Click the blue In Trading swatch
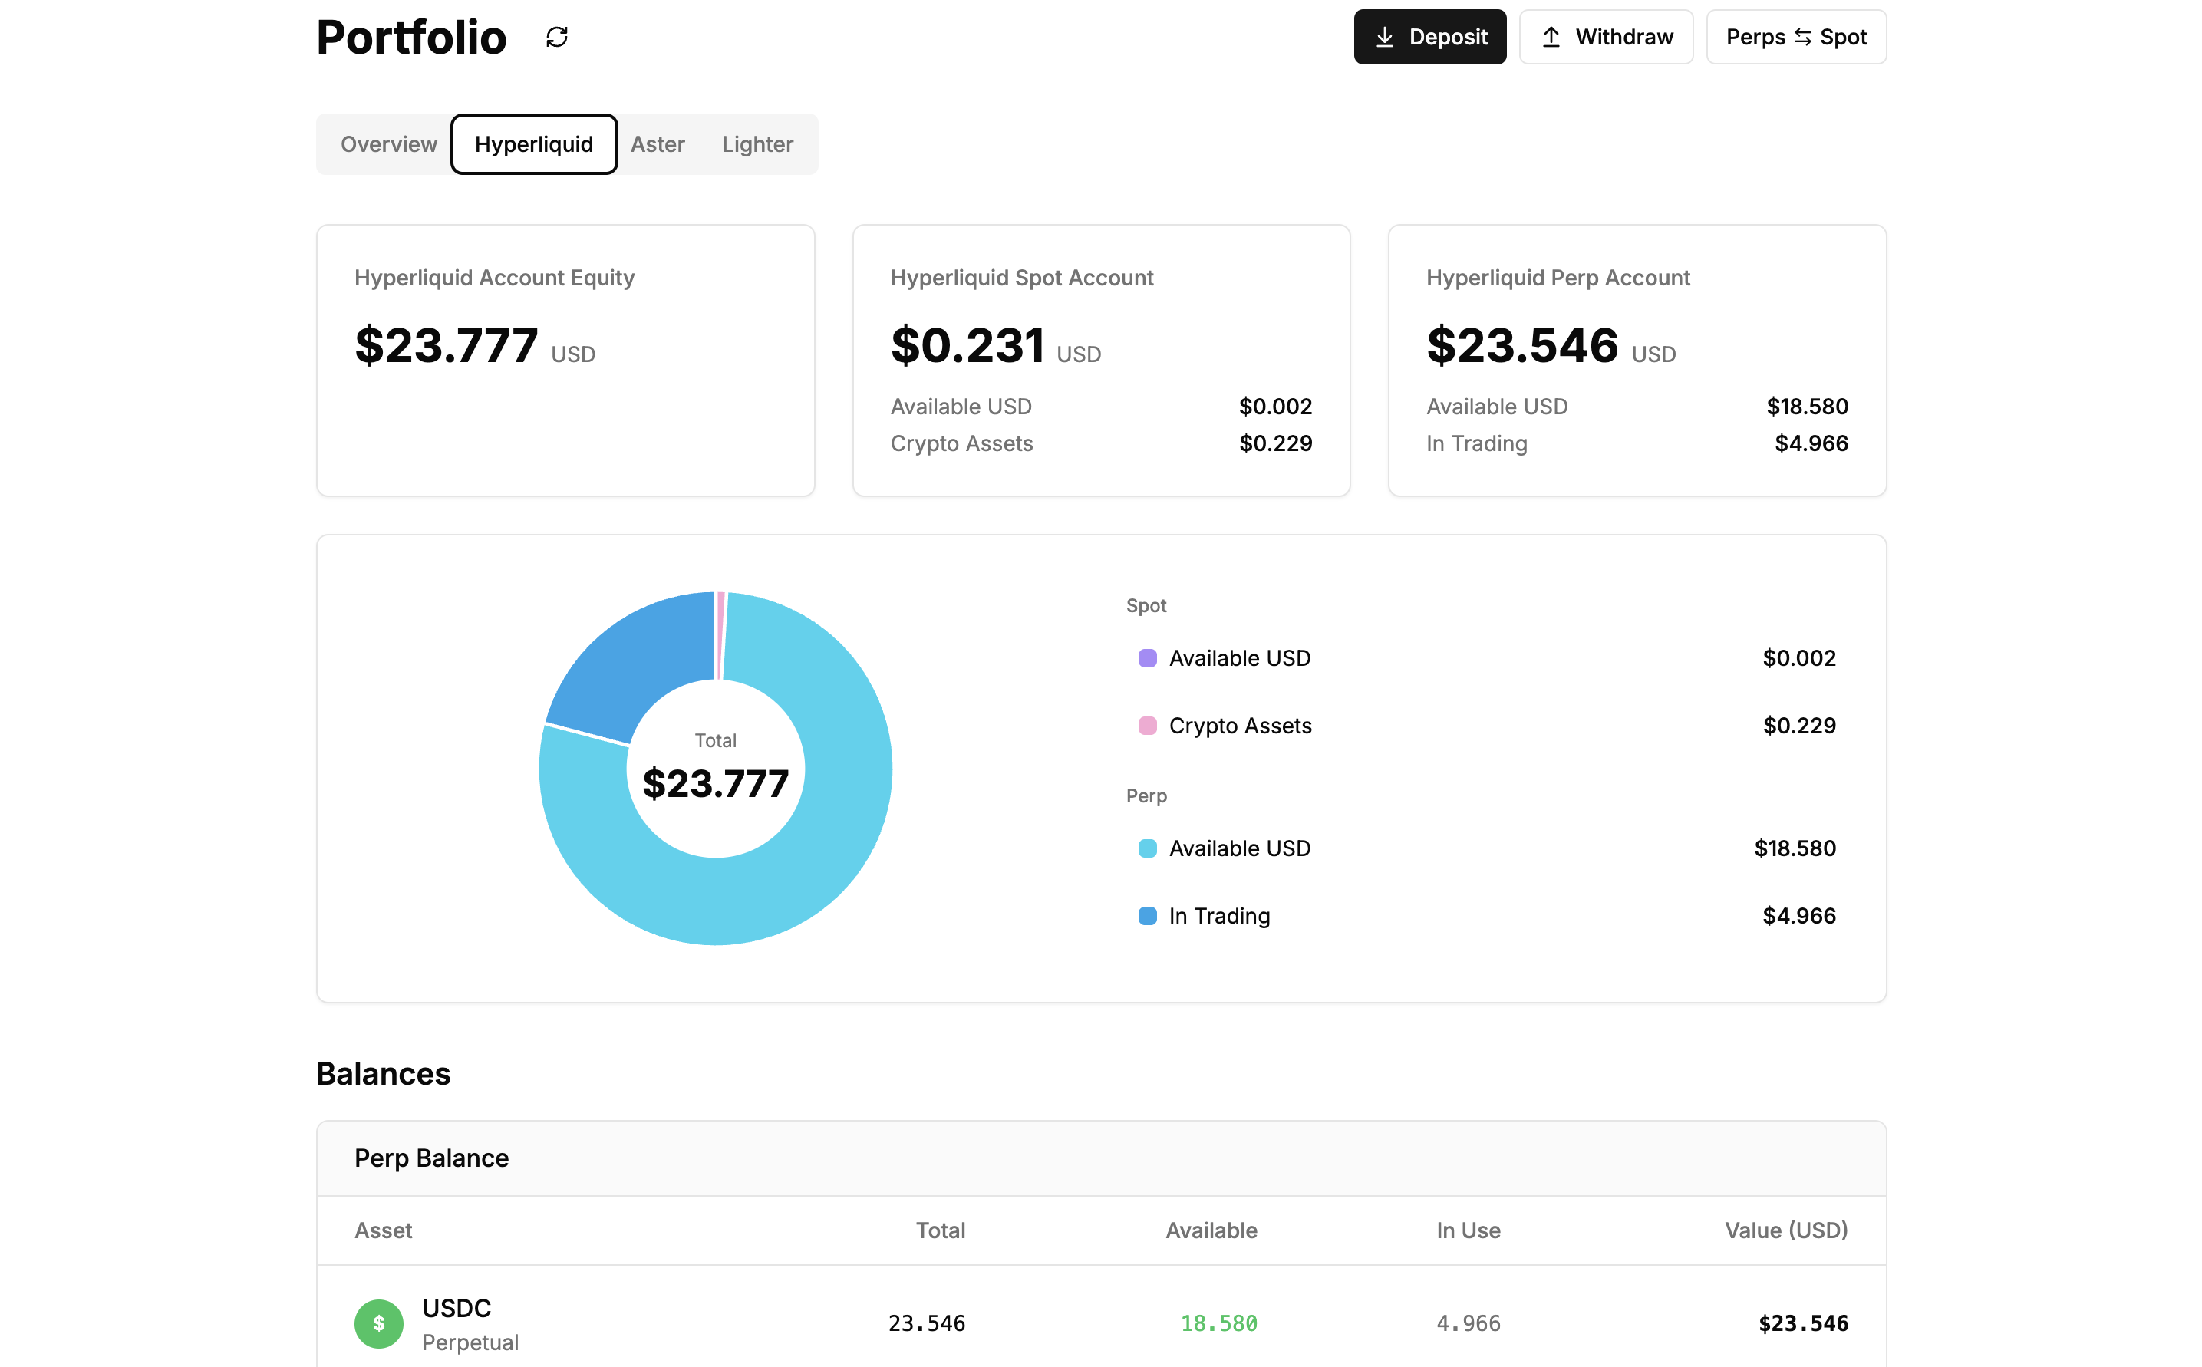This screenshot has width=2202, height=1367. [1147, 916]
